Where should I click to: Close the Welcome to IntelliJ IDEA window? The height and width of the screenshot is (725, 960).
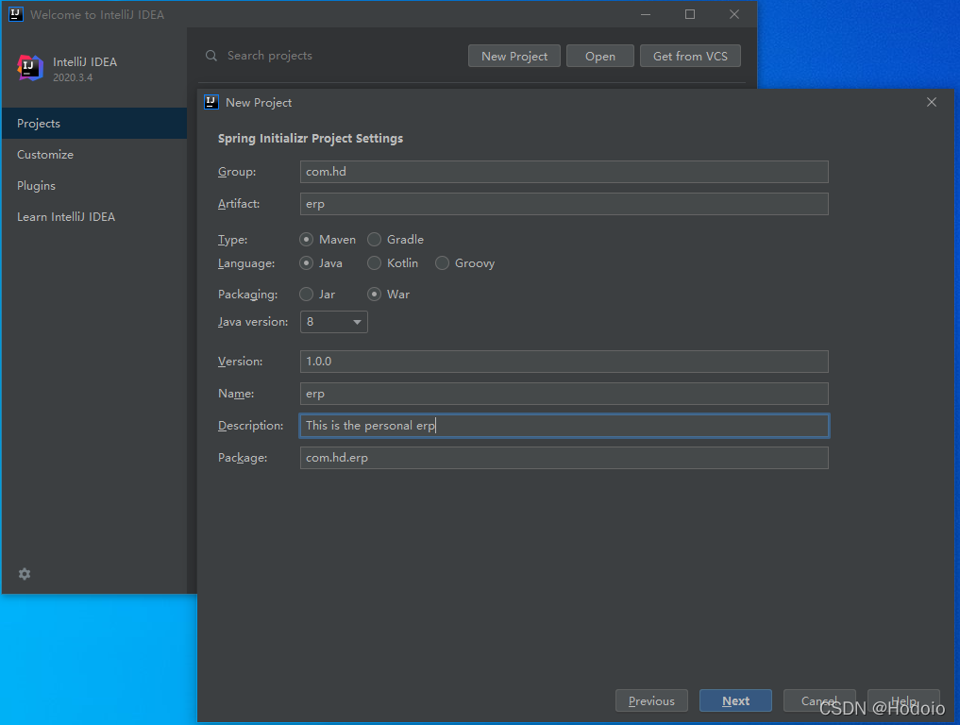pos(734,14)
